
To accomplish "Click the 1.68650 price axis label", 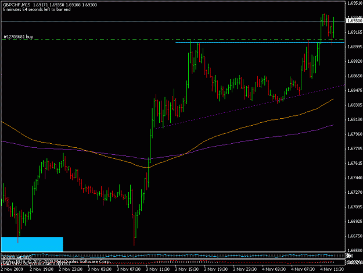I will click(x=355, y=76).
